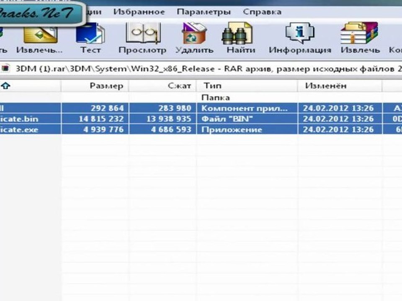Viewport: 402px width, 301px height.
Task: Open the Избранное menu
Action: tap(139, 12)
